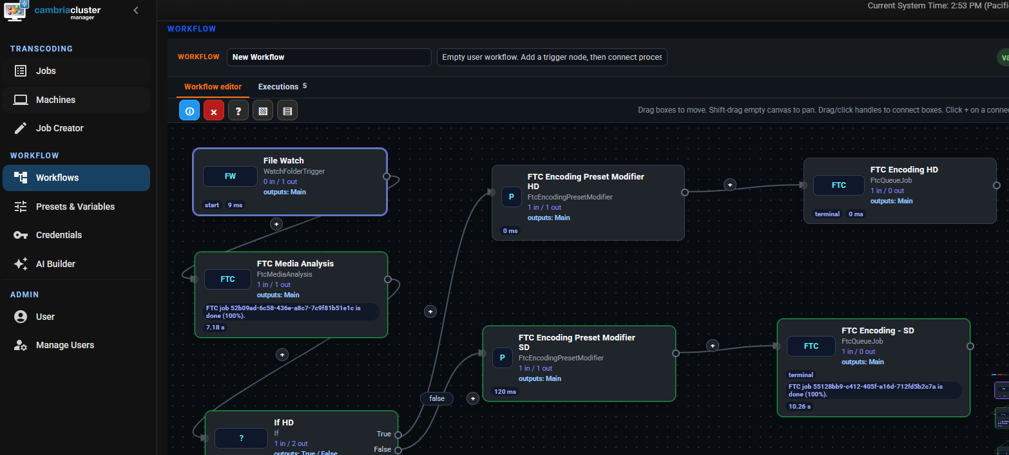This screenshot has width=1009, height=455.
Task: Click the Cambria Cluster Manager logo
Action: click(52, 11)
